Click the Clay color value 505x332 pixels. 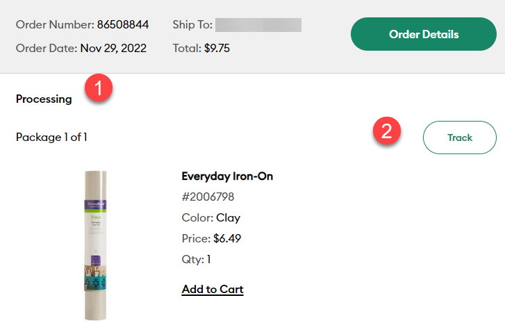(228, 218)
